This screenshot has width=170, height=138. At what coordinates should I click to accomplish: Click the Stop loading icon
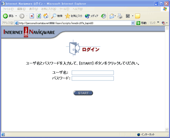pyautogui.click(x=32, y=16)
